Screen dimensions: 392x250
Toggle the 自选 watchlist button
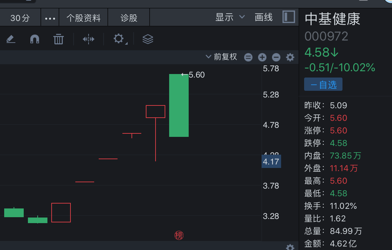pos(323,84)
